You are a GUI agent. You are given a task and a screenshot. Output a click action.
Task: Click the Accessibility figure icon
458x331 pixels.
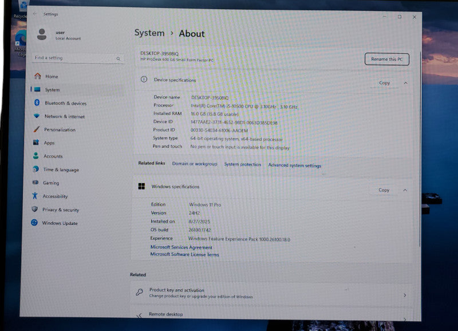tap(35, 195)
